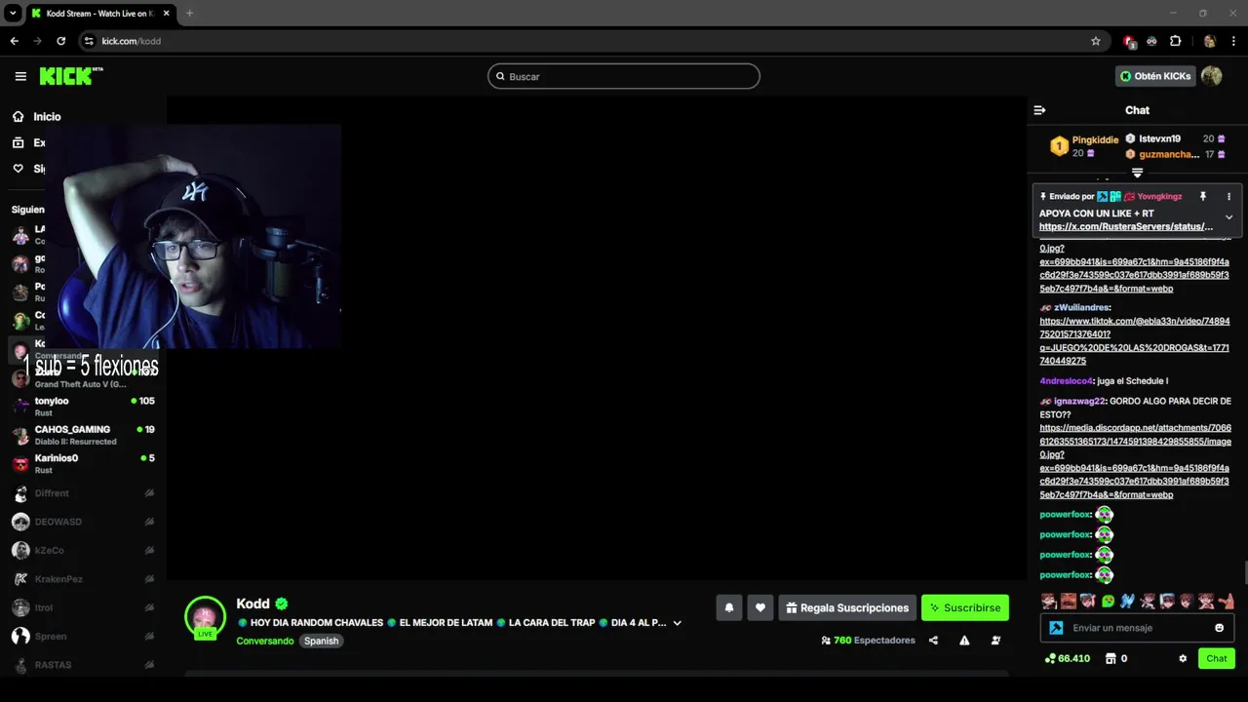Toggle the notification bell for Kodd
Screen dimensions: 1248x702
tap(728, 607)
